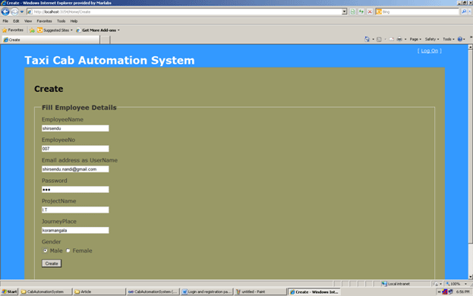Click the browser Forward arrow button
Image resolution: width=473 pixels, height=296 pixels.
14,11
